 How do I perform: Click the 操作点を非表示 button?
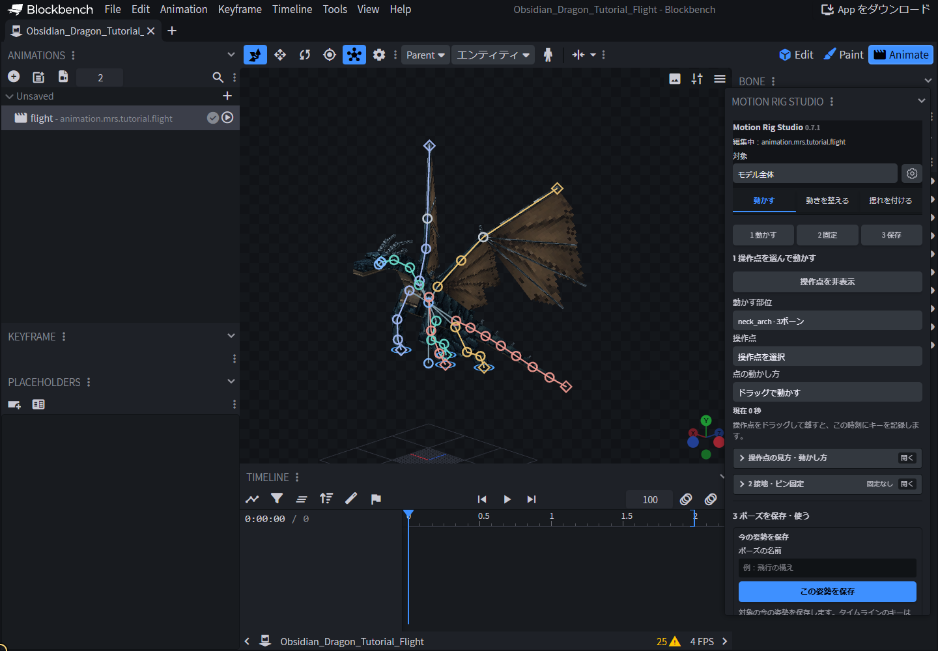click(x=827, y=281)
